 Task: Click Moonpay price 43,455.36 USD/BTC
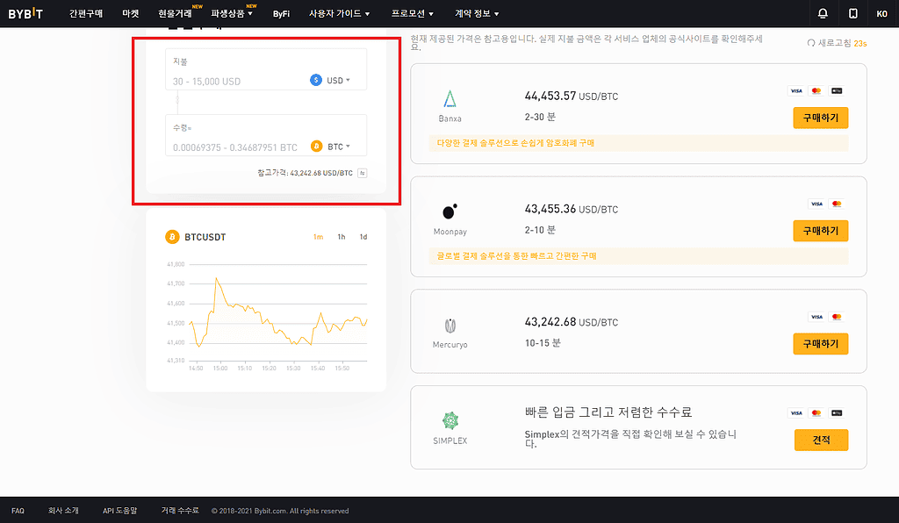(x=571, y=209)
